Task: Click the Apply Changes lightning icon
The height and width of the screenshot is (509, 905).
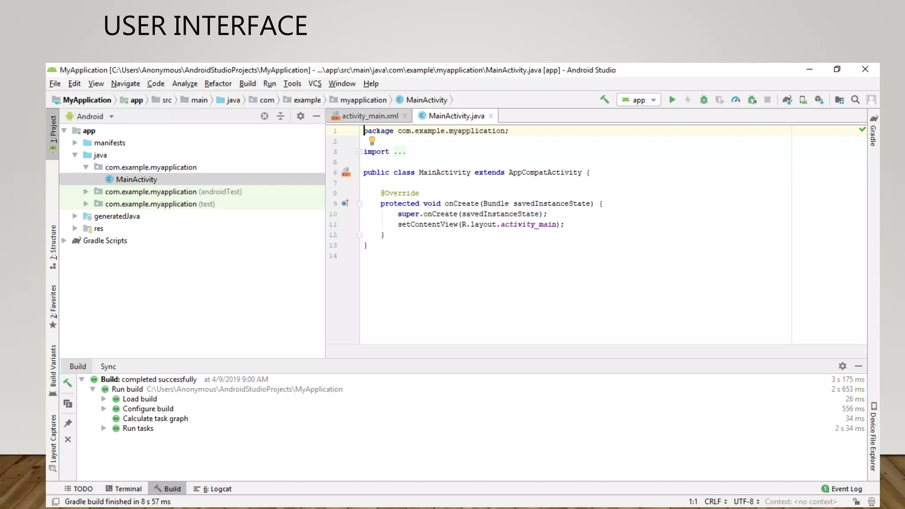Action: (x=688, y=100)
